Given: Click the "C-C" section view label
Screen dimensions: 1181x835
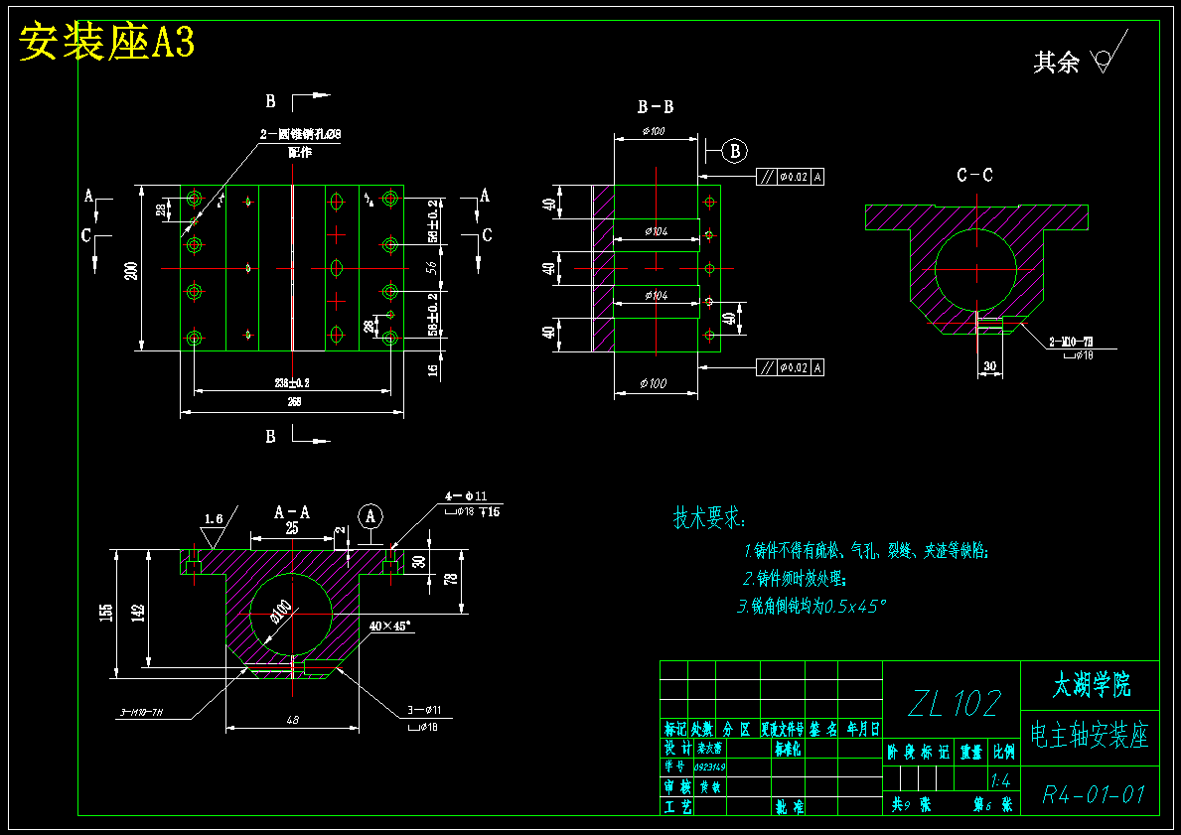Looking at the screenshot, I should click(974, 176).
